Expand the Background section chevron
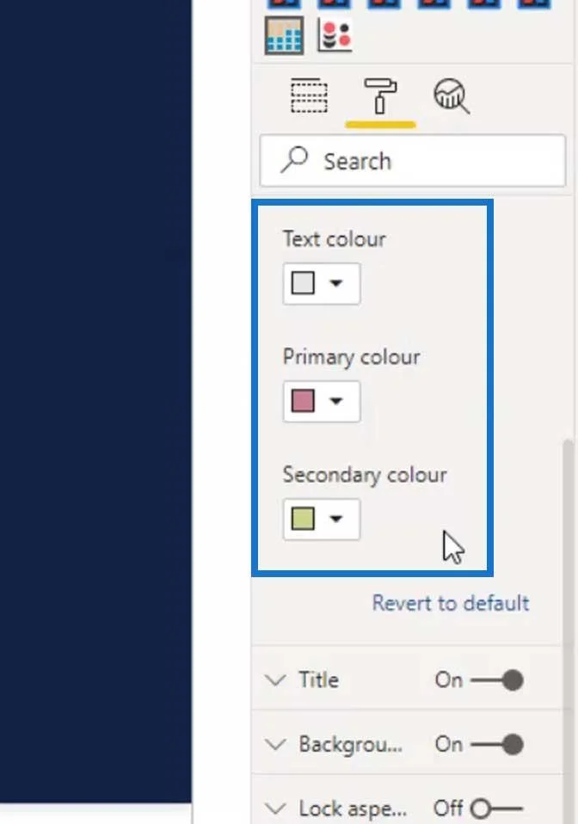The height and width of the screenshot is (824, 578). click(x=275, y=744)
